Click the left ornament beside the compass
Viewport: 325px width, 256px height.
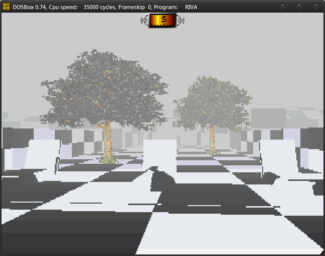pos(144,21)
